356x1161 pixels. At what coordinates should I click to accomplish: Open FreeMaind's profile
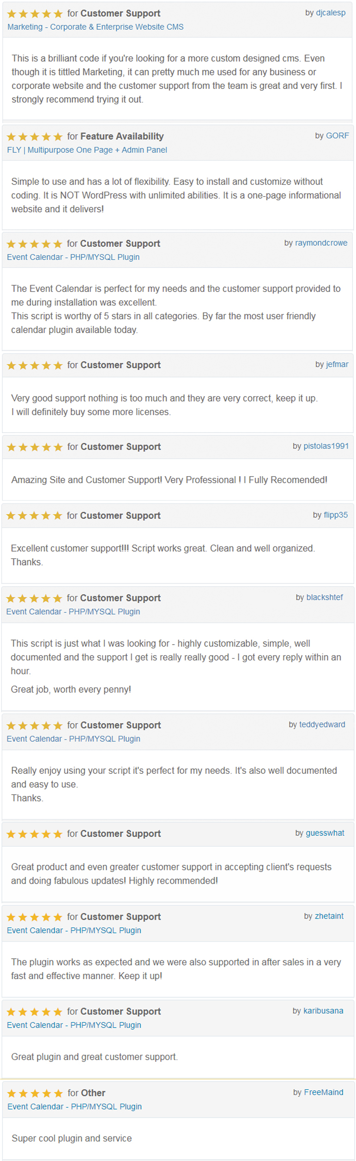pyautogui.click(x=324, y=1093)
